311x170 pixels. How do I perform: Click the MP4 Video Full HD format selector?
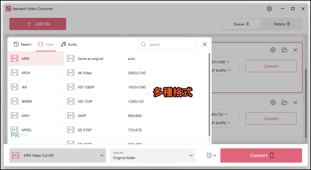[x=54, y=156]
